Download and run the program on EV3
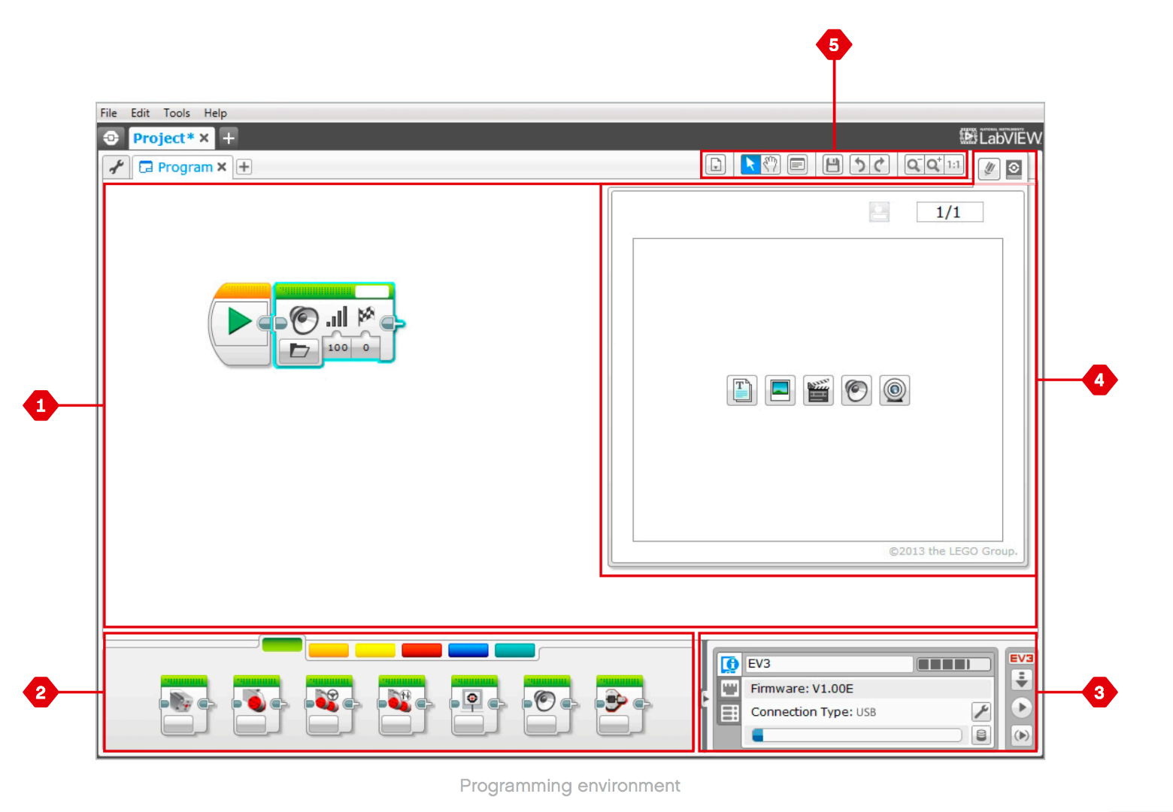 (1021, 707)
